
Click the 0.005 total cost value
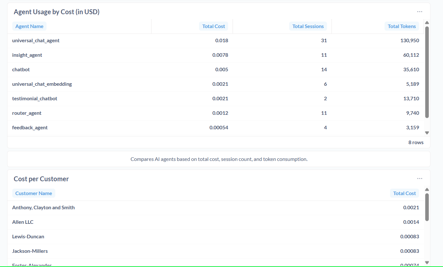pos(222,70)
